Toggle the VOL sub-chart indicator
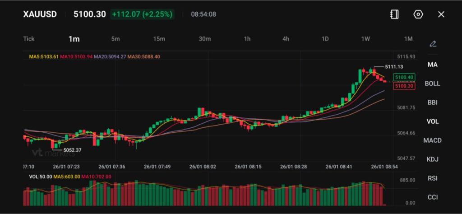 (432, 121)
